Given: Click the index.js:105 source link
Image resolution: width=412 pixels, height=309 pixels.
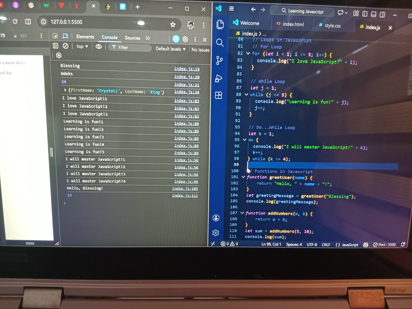Looking at the screenshot, I should tap(185, 188).
